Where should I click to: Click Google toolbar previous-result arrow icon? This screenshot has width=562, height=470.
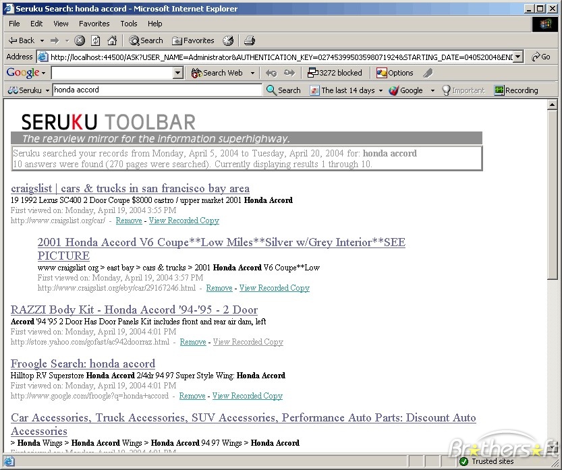click(271, 73)
